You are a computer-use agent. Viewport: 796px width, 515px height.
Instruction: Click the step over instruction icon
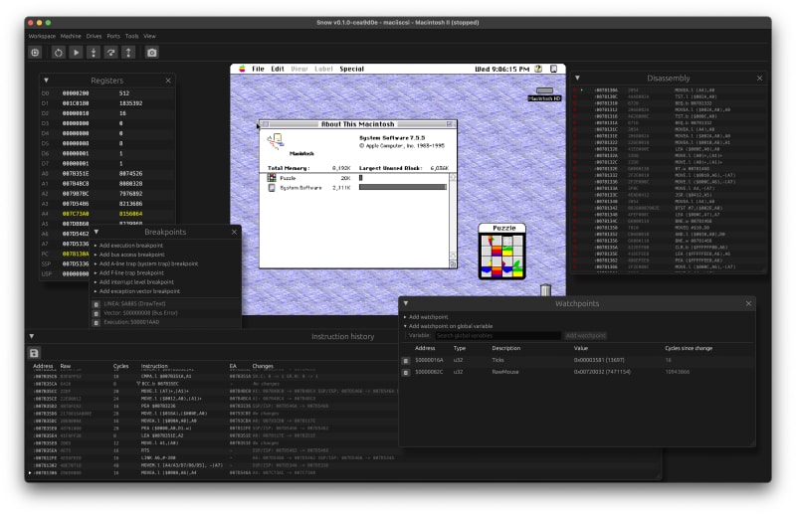tap(110, 52)
